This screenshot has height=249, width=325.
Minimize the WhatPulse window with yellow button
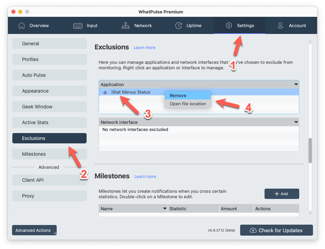tap(20, 12)
